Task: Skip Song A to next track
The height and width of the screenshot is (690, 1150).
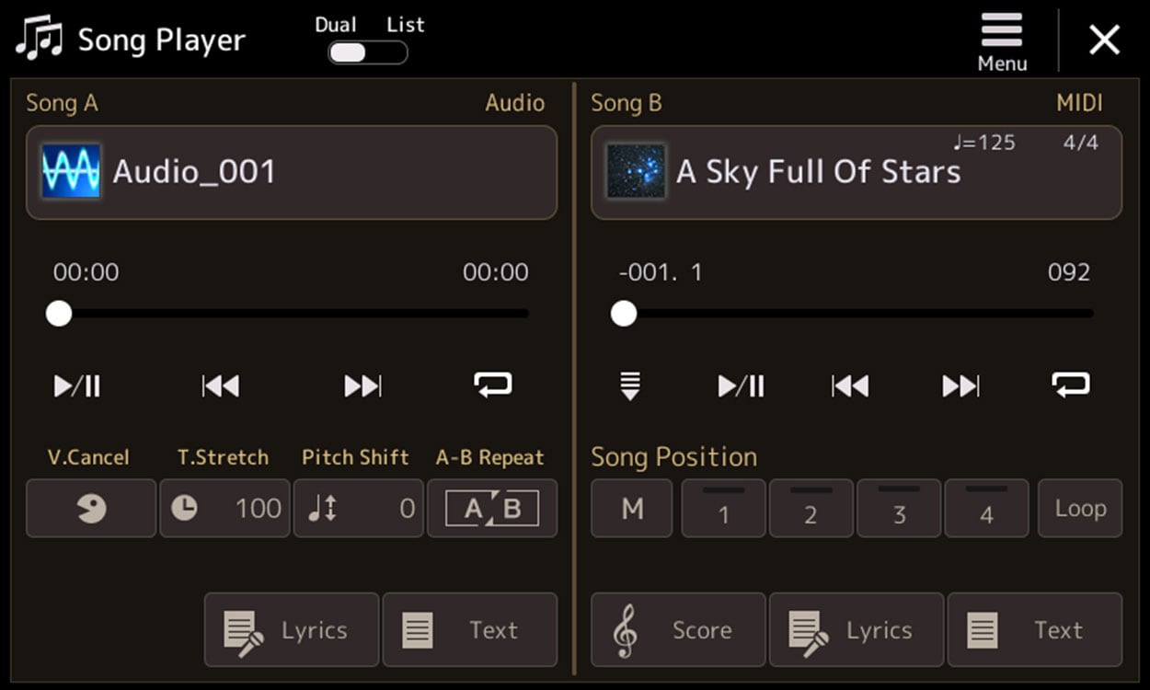Action: pos(362,385)
